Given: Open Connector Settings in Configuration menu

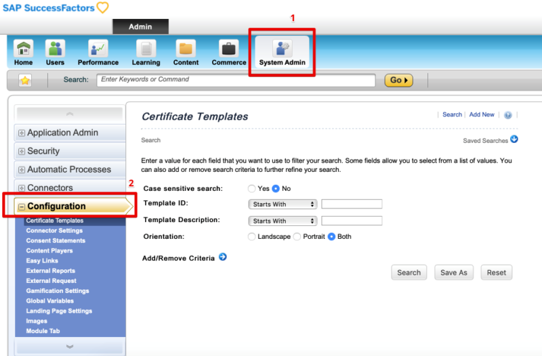Looking at the screenshot, I should click(54, 231).
